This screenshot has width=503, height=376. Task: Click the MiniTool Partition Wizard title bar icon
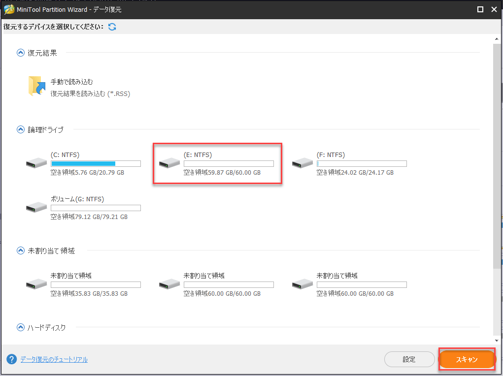(x=9, y=9)
